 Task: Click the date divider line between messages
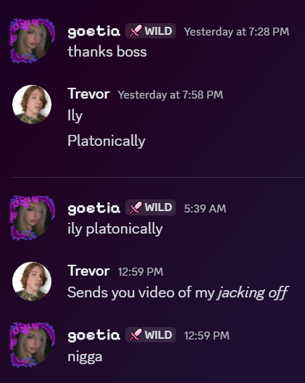tap(159, 177)
